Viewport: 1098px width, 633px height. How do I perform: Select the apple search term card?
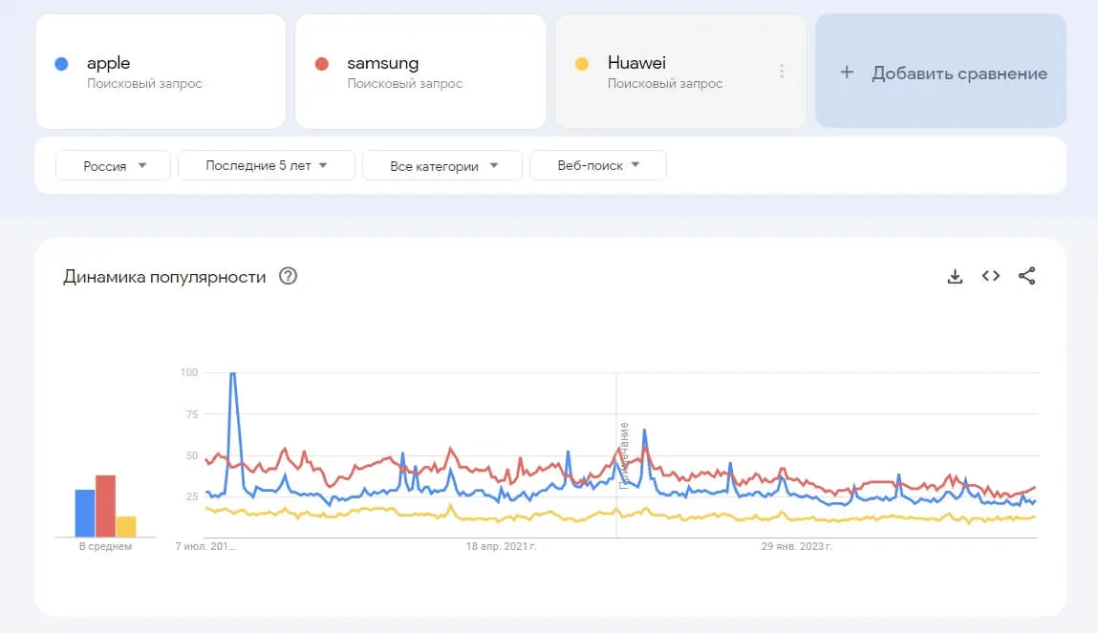(161, 72)
